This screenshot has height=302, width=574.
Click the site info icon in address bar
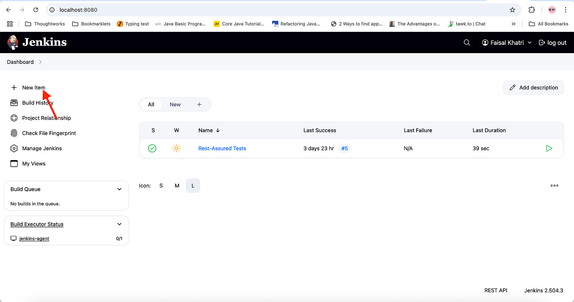(x=52, y=10)
